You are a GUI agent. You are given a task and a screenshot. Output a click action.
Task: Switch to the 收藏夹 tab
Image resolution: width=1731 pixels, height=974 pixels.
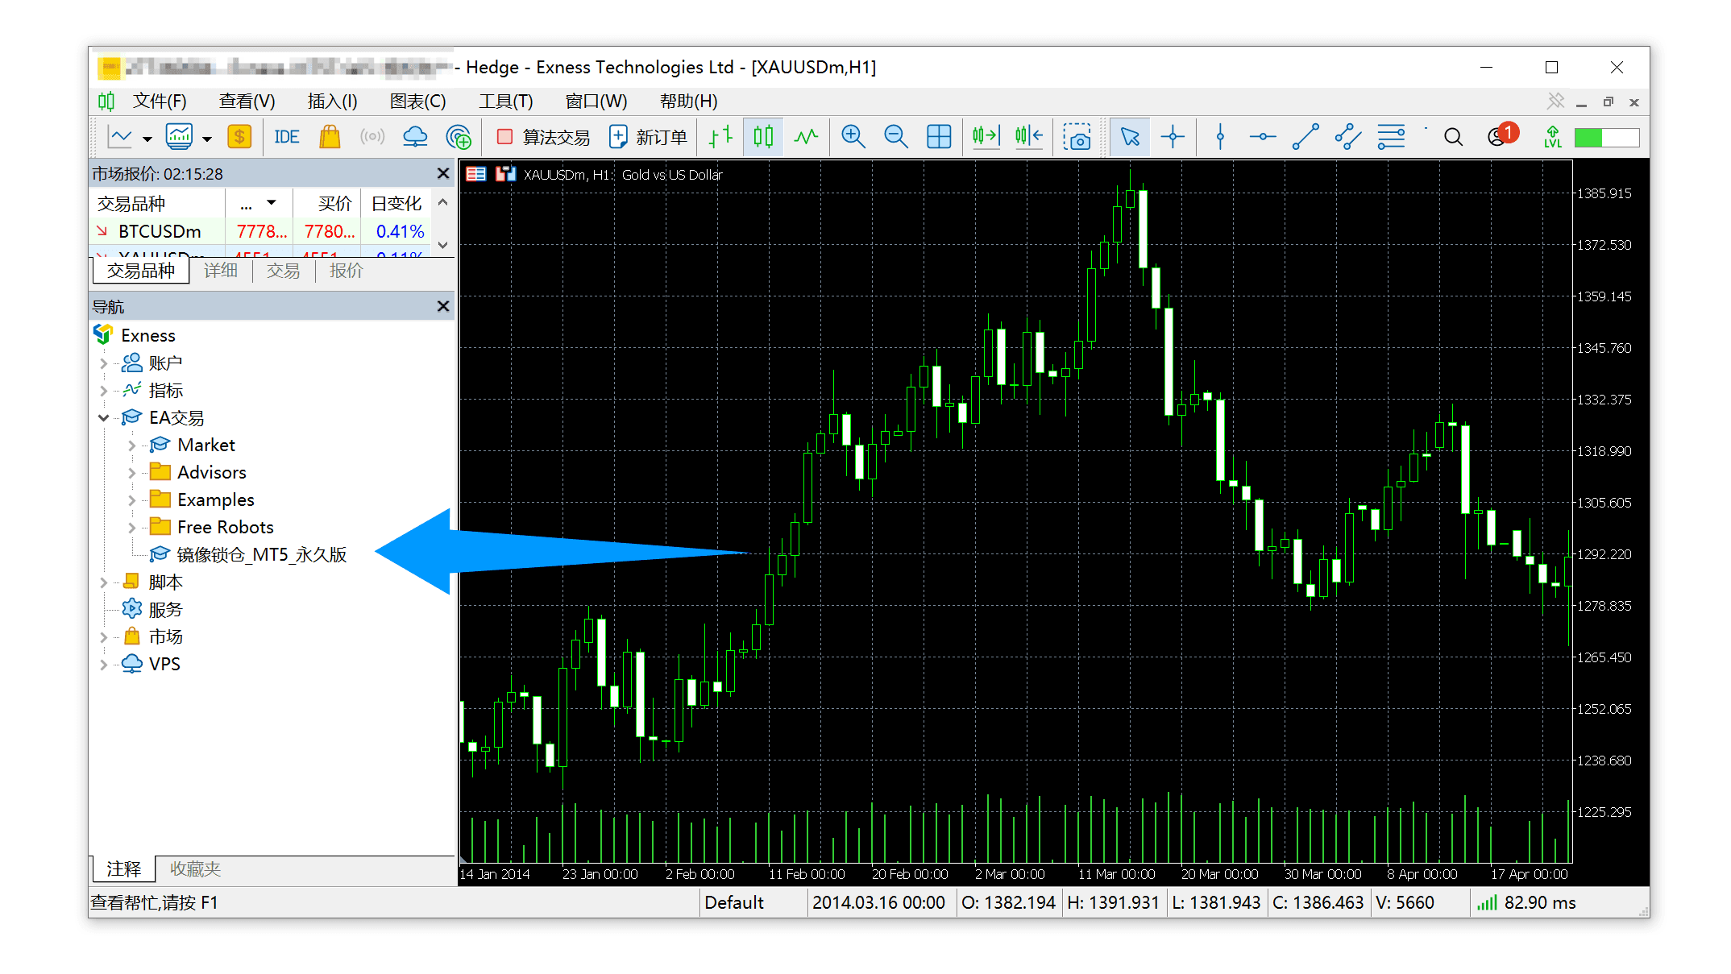[x=195, y=868]
